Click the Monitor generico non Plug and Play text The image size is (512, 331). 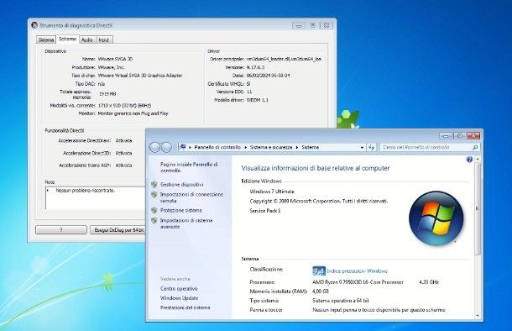tap(133, 113)
